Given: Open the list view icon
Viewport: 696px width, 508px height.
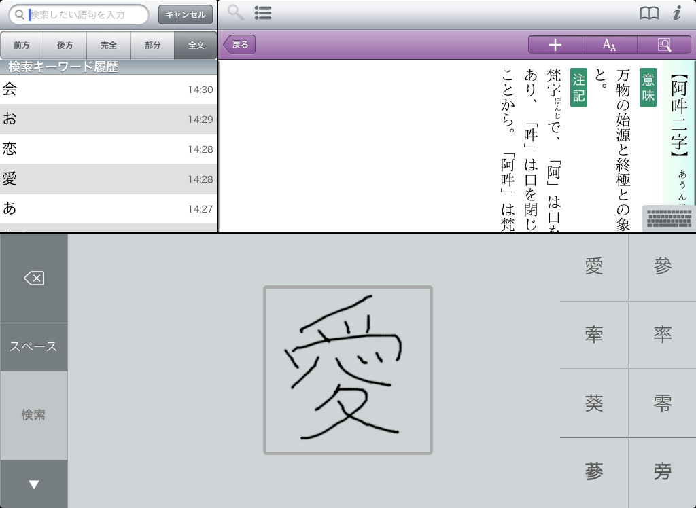Looking at the screenshot, I should coord(263,13).
